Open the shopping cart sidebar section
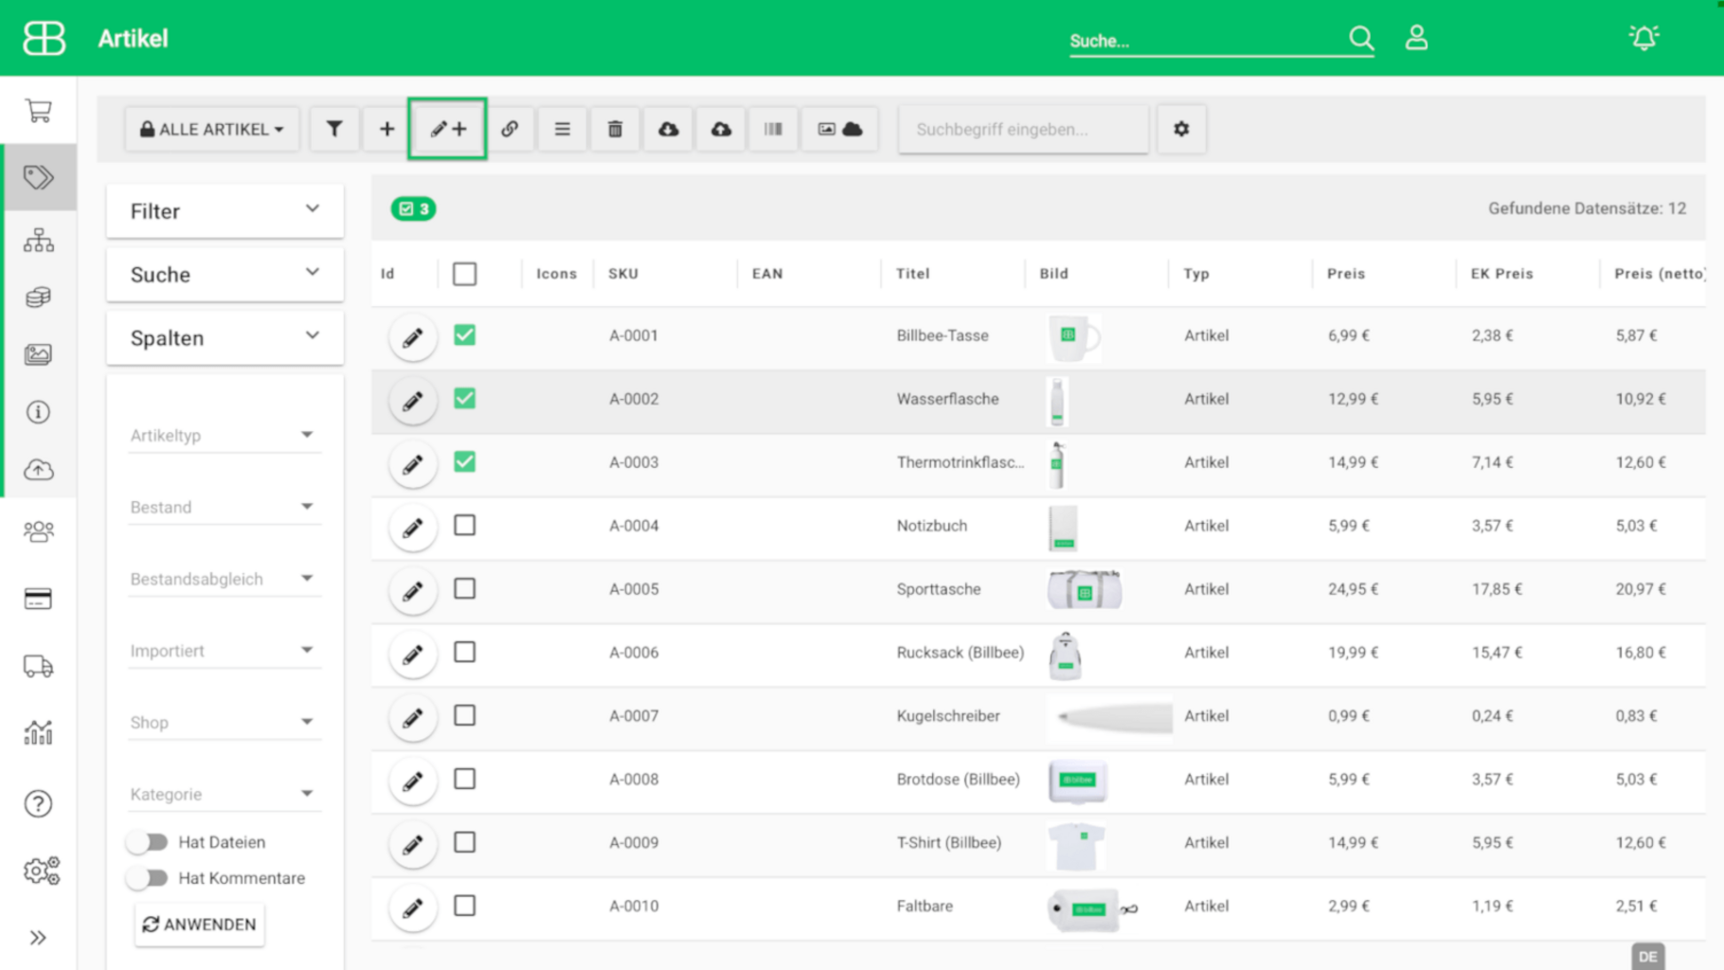This screenshot has height=970, width=1724. [39, 111]
